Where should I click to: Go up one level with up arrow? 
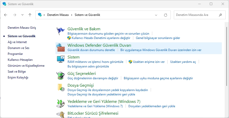click(x=30, y=15)
